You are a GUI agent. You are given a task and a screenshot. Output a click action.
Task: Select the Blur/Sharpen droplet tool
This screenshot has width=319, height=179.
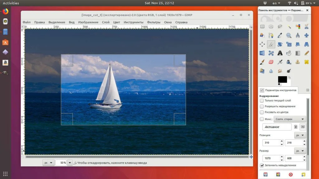pos(271,71)
